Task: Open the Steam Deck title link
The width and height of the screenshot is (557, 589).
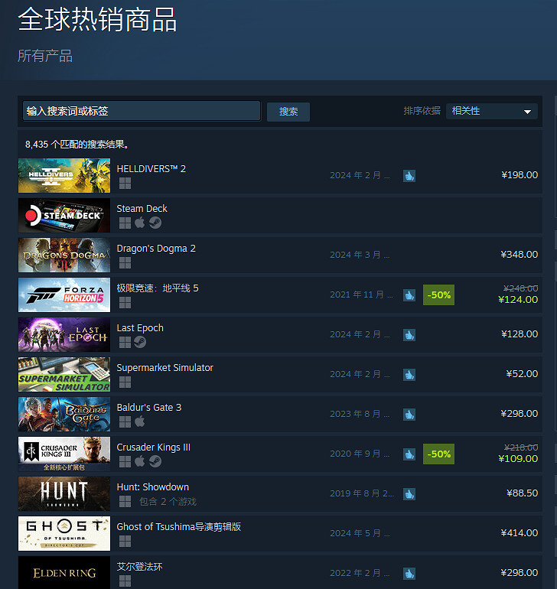Action: (x=142, y=209)
